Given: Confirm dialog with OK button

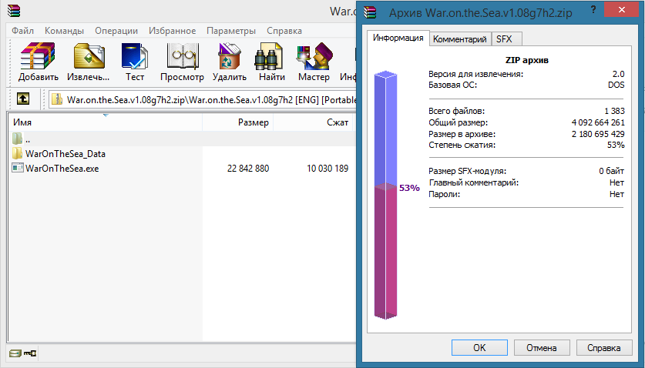Looking at the screenshot, I should 479,348.
